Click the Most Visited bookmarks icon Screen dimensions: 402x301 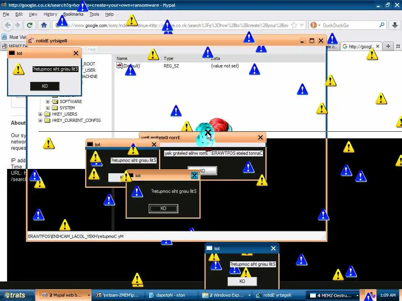4,37
